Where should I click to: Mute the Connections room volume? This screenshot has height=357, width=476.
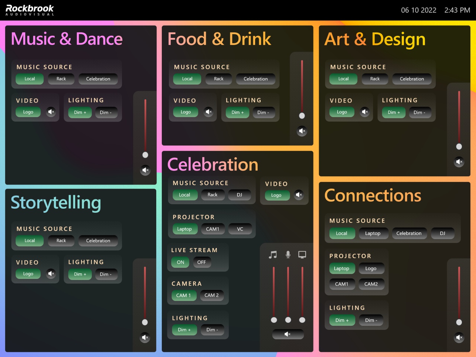click(x=459, y=337)
